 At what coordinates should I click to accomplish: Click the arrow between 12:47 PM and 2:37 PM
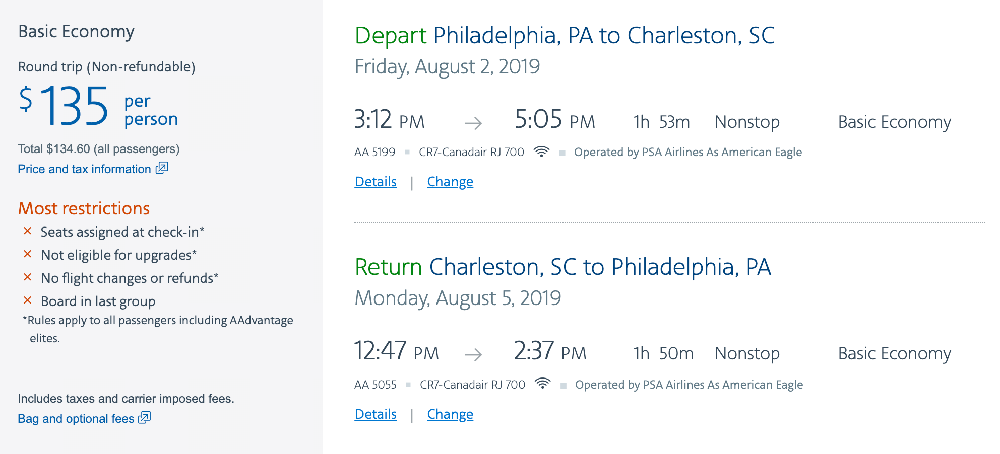tap(473, 355)
